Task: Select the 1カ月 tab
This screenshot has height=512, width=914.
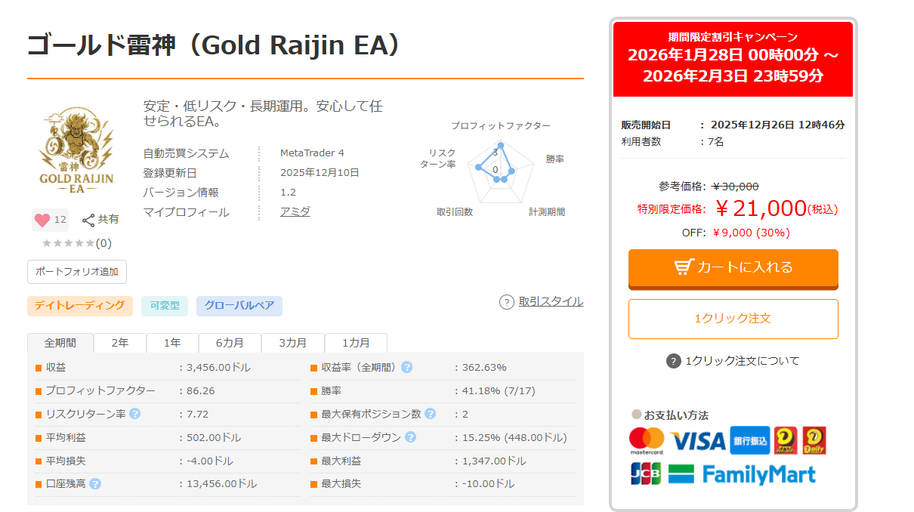Action: pos(356,343)
